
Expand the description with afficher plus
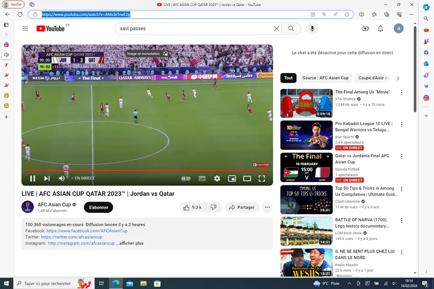click(130, 243)
